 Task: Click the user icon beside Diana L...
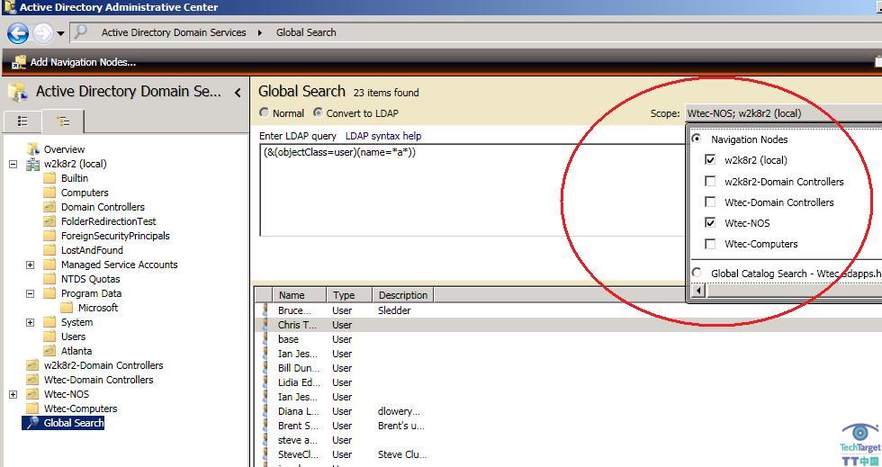265,412
